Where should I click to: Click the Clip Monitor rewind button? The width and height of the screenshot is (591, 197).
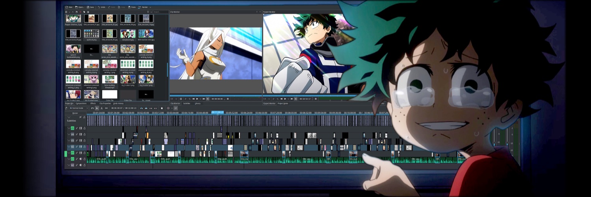[x=193, y=99]
